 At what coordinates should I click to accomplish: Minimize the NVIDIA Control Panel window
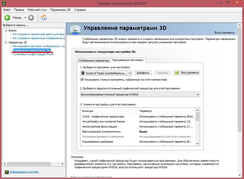[221, 3]
